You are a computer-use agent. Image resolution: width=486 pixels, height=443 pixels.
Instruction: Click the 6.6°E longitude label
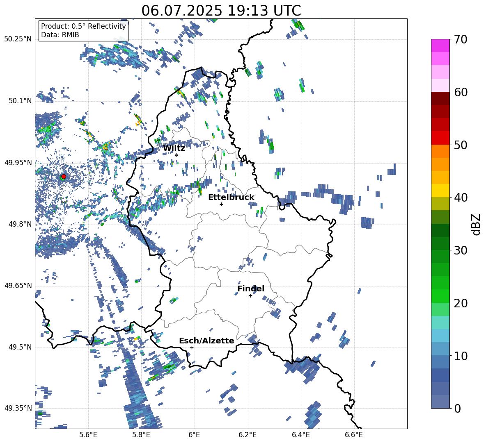pos(354,435)
